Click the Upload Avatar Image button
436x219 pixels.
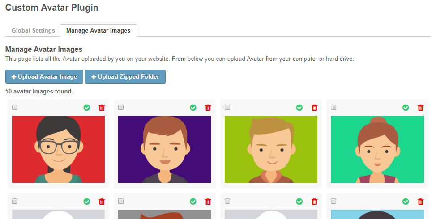[x=44, y=76]
